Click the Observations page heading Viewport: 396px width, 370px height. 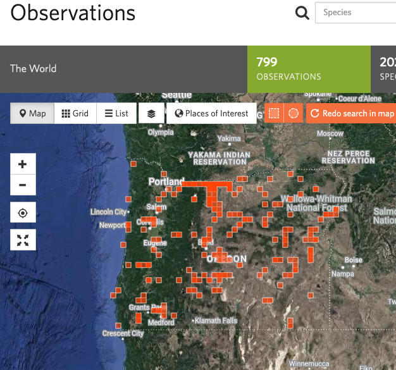click(73, 13)
